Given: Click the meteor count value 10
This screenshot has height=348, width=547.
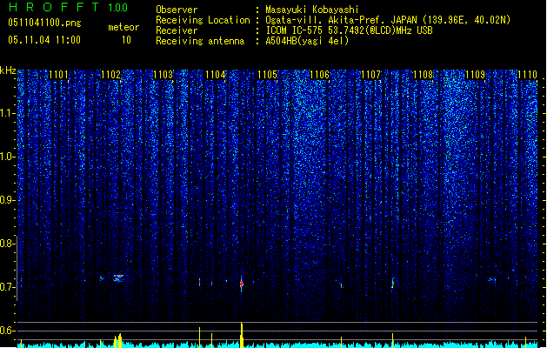Looking at the screenshot, I should 126,40.
